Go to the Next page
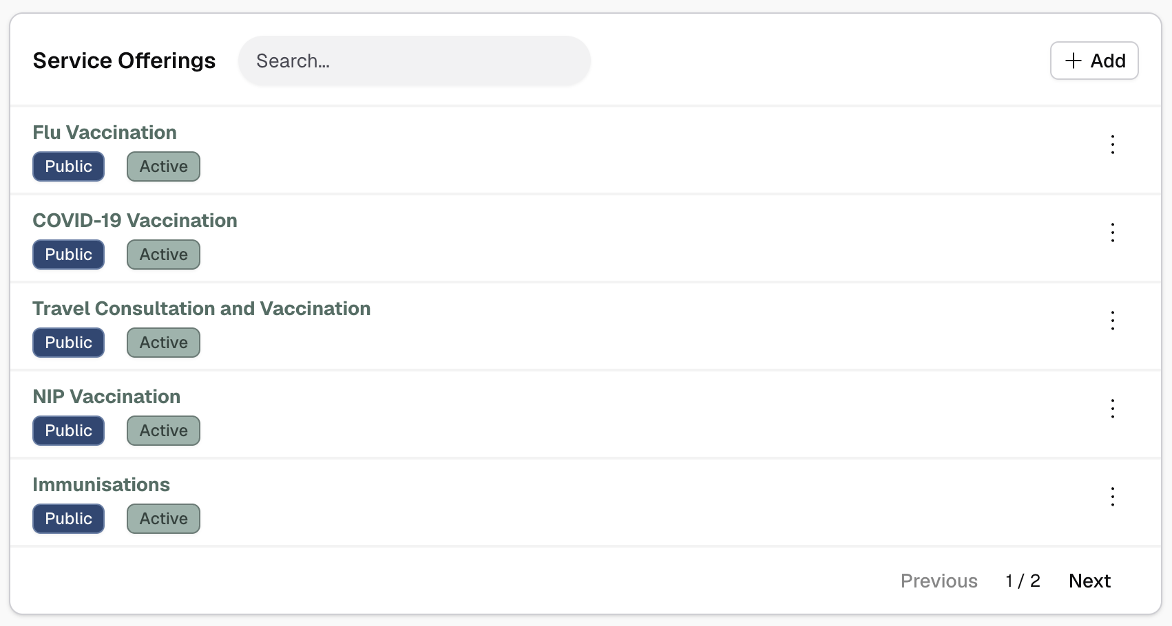The image size is (1172, 626). tap(1089, 581)
